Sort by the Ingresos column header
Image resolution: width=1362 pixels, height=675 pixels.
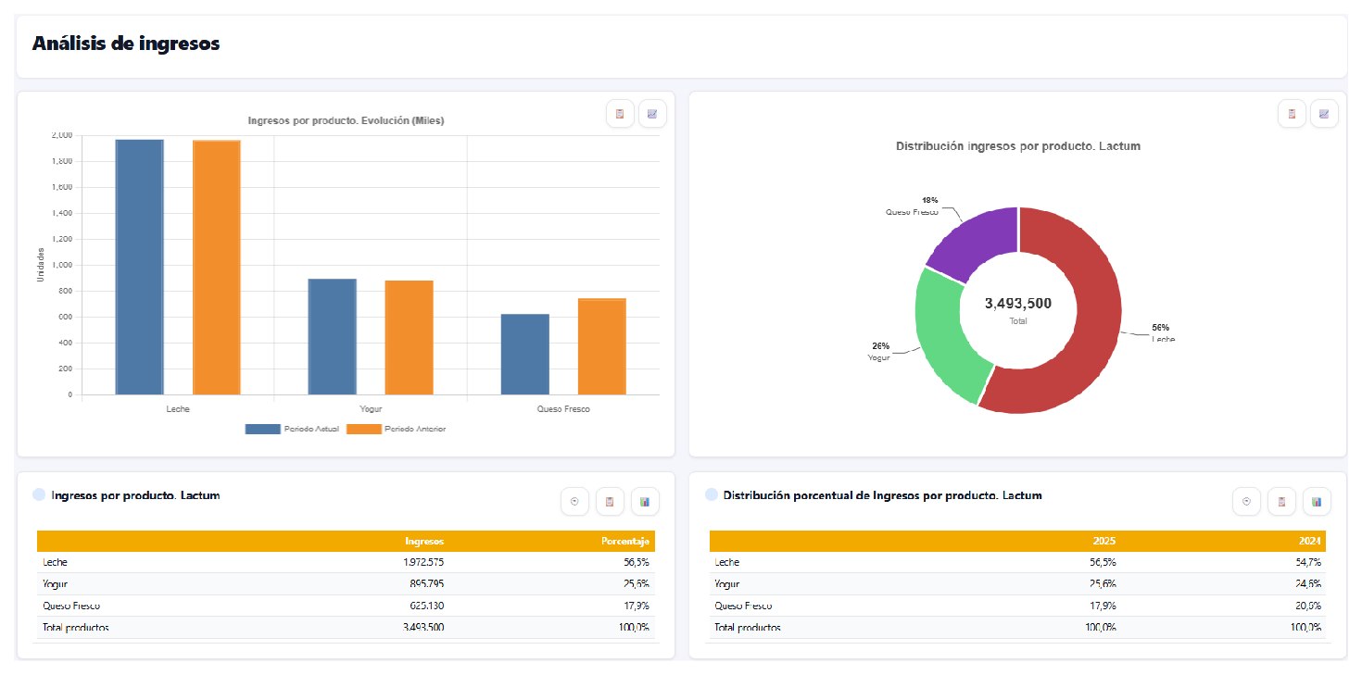pyautogui.click(x=425, y=542)
